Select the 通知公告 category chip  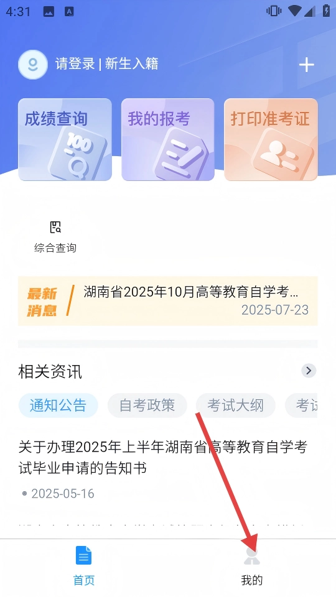[58, 405]
